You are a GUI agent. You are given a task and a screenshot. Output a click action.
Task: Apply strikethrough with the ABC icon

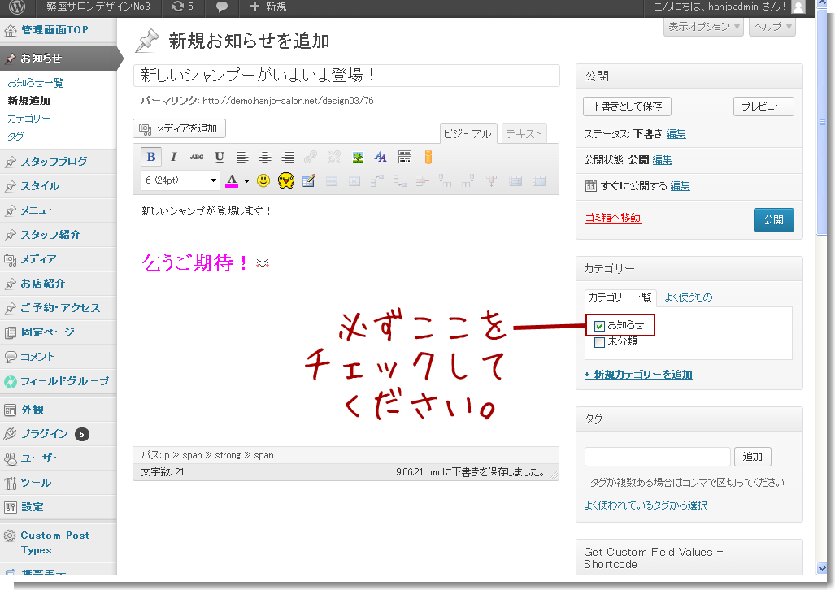click(x=197, y=157)
